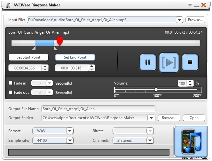The width and height of the screenshot is (212, 161).
Task: Click the Input File path field
Action: coord(101,20)
